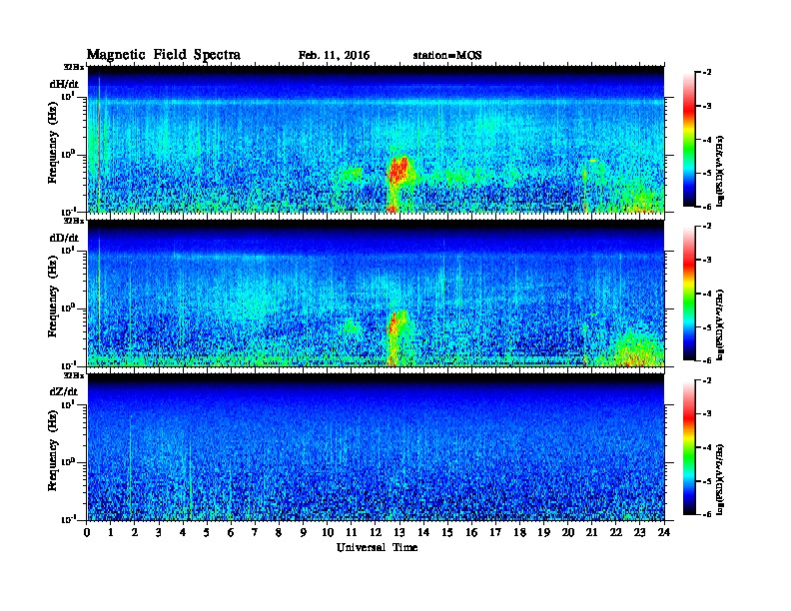Click the log(PSD) label beside the dH/dt color bar
Screen dimensions: 791x611
click(x=720, y=170)
